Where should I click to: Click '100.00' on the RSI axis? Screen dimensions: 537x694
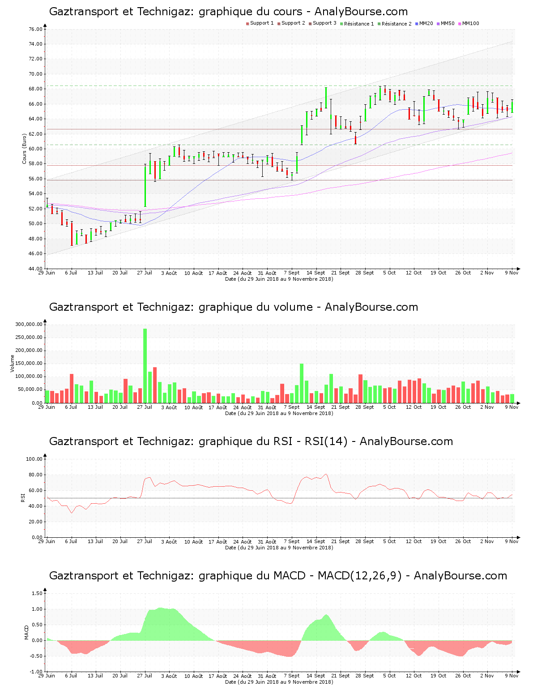(34, 459)
